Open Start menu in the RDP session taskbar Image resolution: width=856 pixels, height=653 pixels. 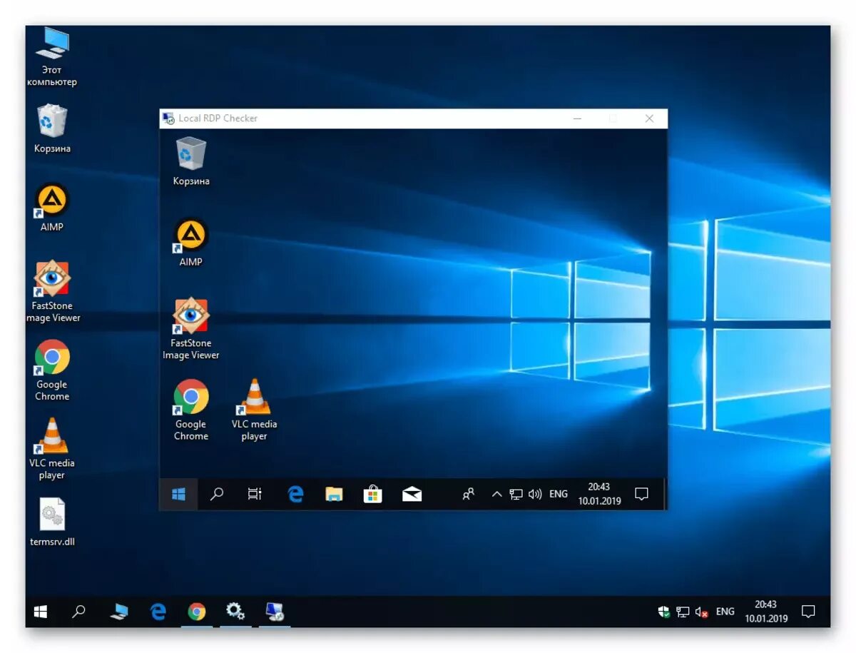pyautogui.click(x=178, y=494)
